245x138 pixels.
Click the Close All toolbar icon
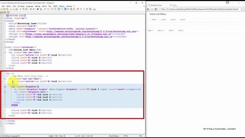pyautogui.click(x=13, y=9)
